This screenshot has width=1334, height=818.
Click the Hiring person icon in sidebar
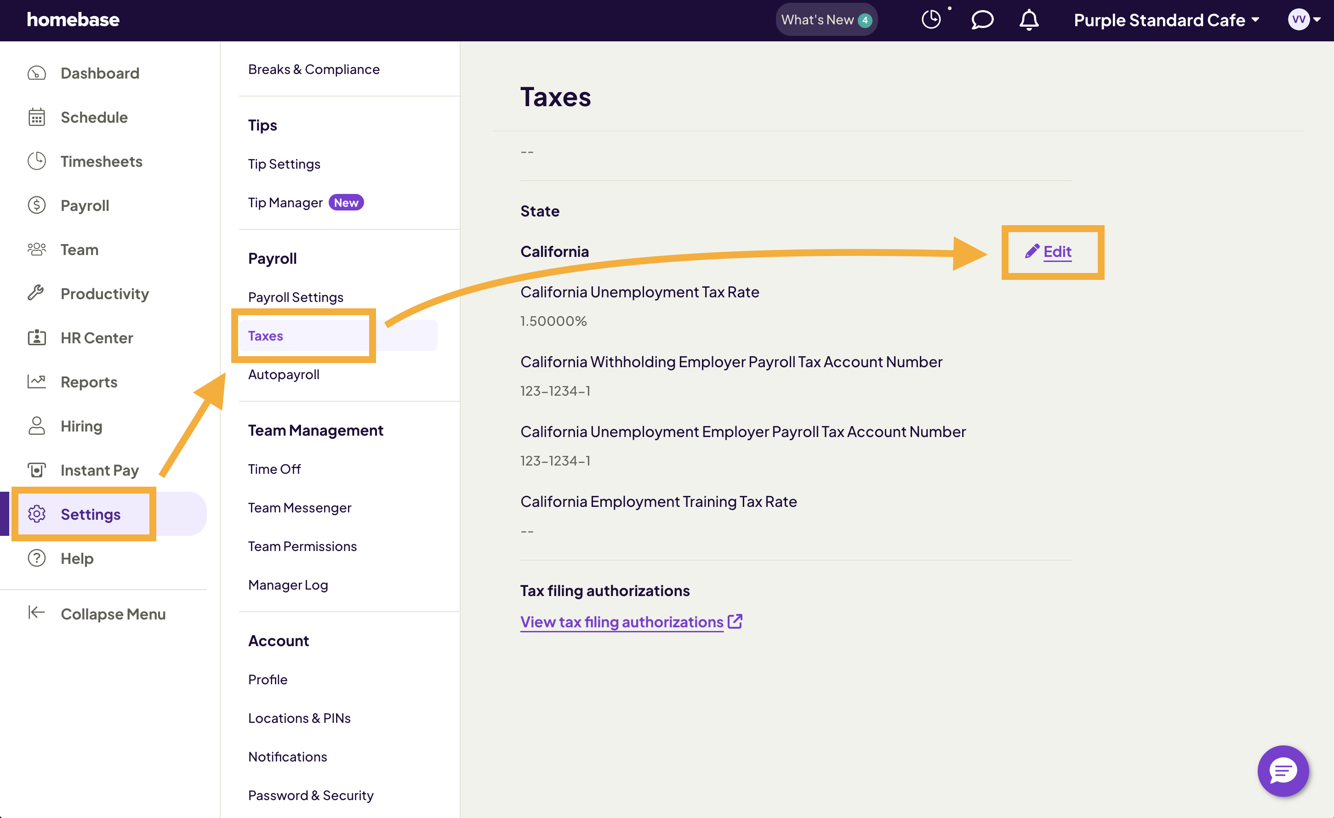[x=36, y=426]
